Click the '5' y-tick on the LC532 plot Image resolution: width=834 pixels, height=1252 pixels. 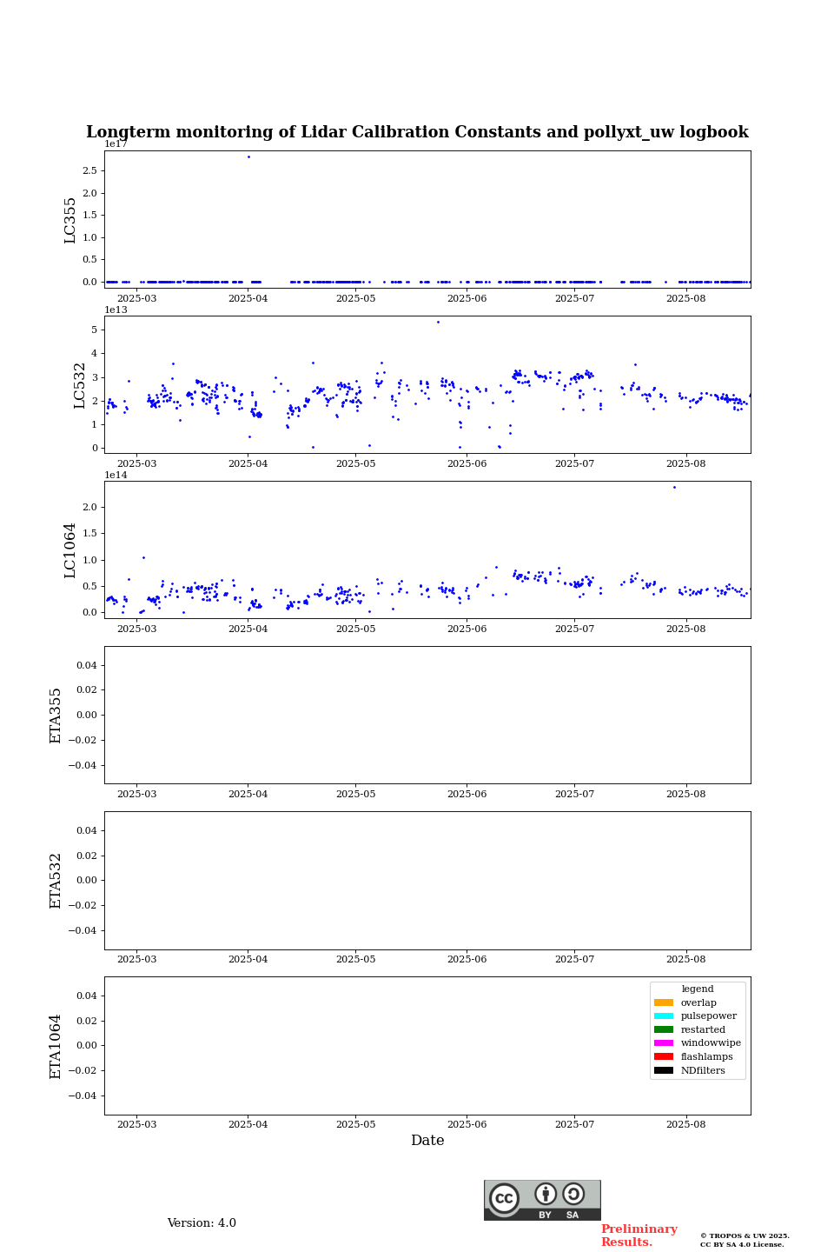tap(94, 330)
